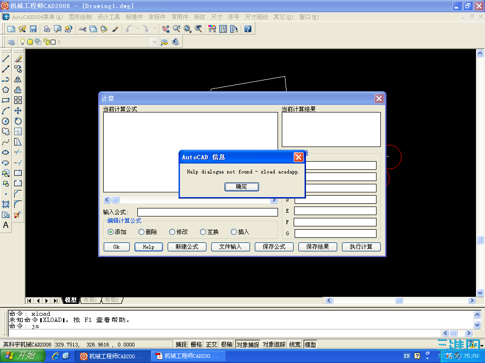Open the 设计工具 menu
This screenshot has width=485, height=363.
click(x=108, y=17)
